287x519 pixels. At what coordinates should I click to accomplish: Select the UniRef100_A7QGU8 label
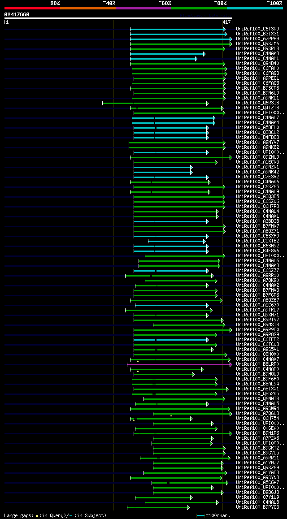point(257,414)
